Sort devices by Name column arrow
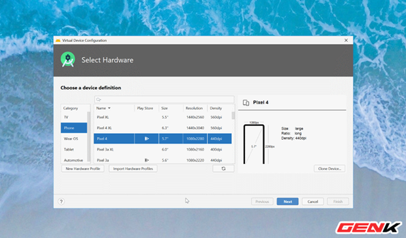This screenshot has width=406, height=238. tap(109, 108)
